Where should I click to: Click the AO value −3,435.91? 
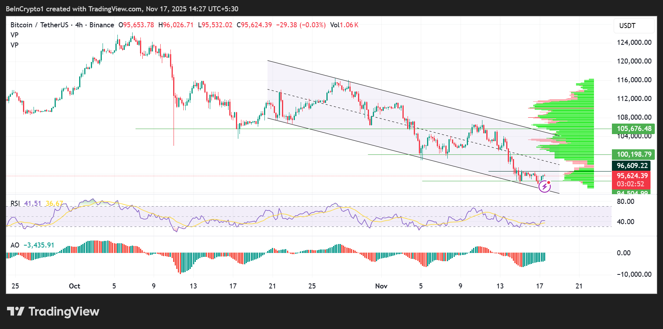tap(39, 245)
